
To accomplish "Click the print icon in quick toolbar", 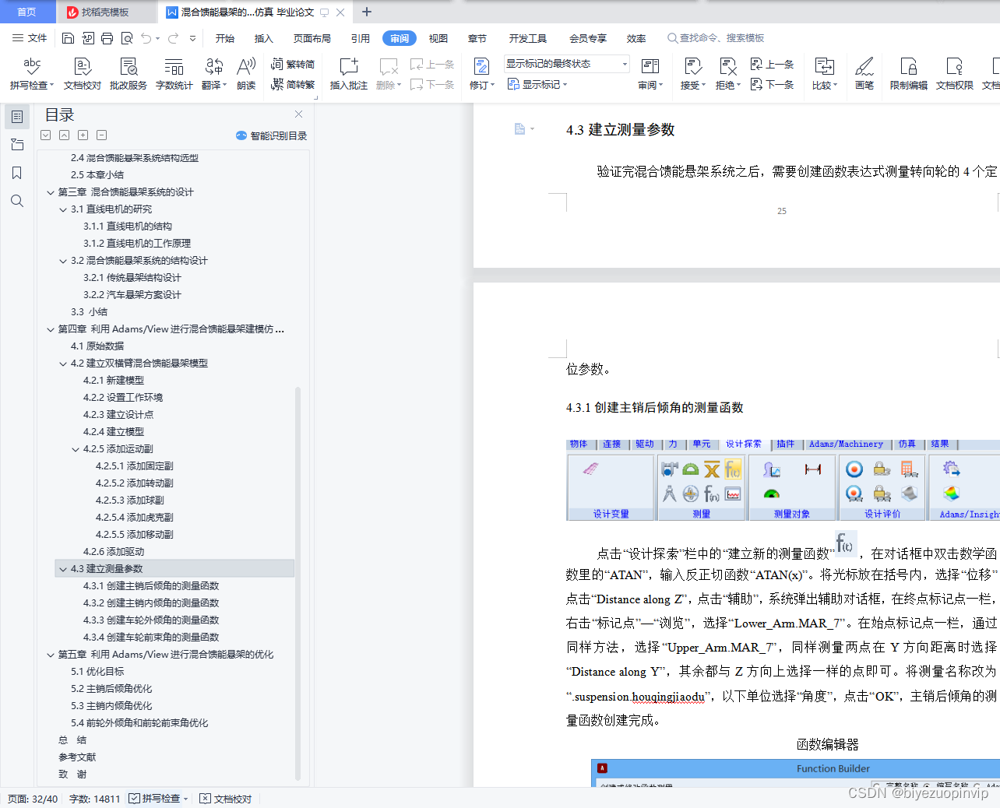I will (107, 38).
